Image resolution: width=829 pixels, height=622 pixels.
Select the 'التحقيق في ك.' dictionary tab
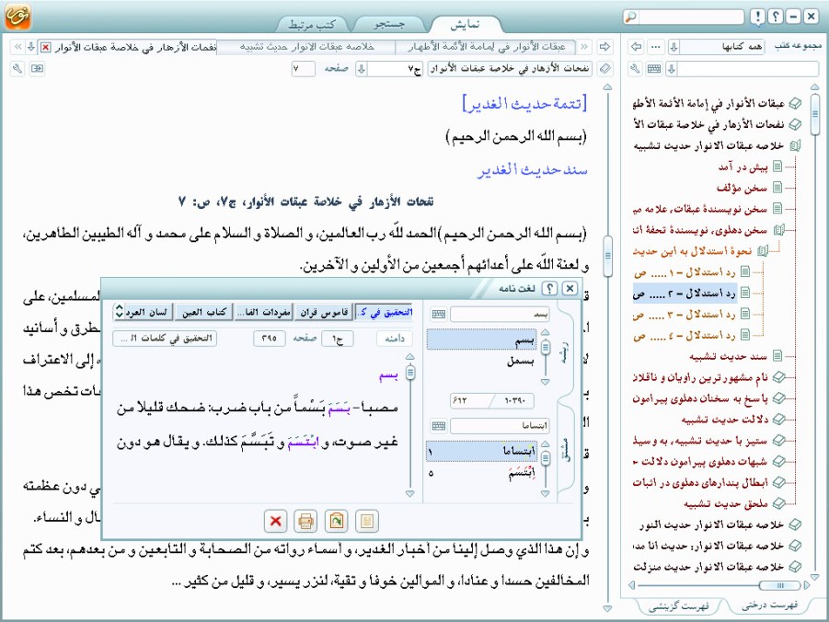pos(385,312)
